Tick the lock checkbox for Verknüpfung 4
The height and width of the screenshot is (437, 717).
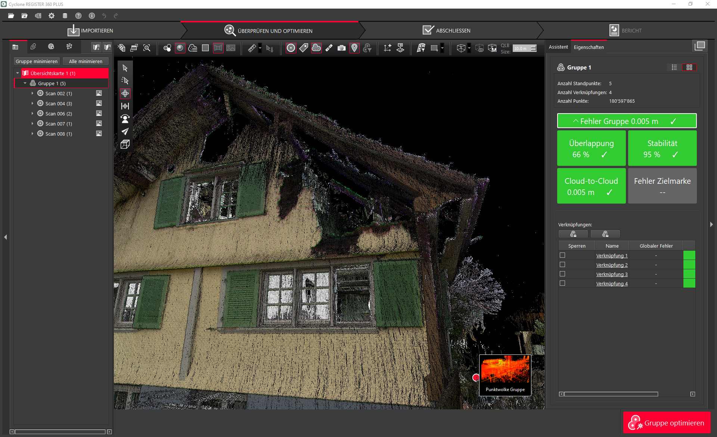[562, 283]
